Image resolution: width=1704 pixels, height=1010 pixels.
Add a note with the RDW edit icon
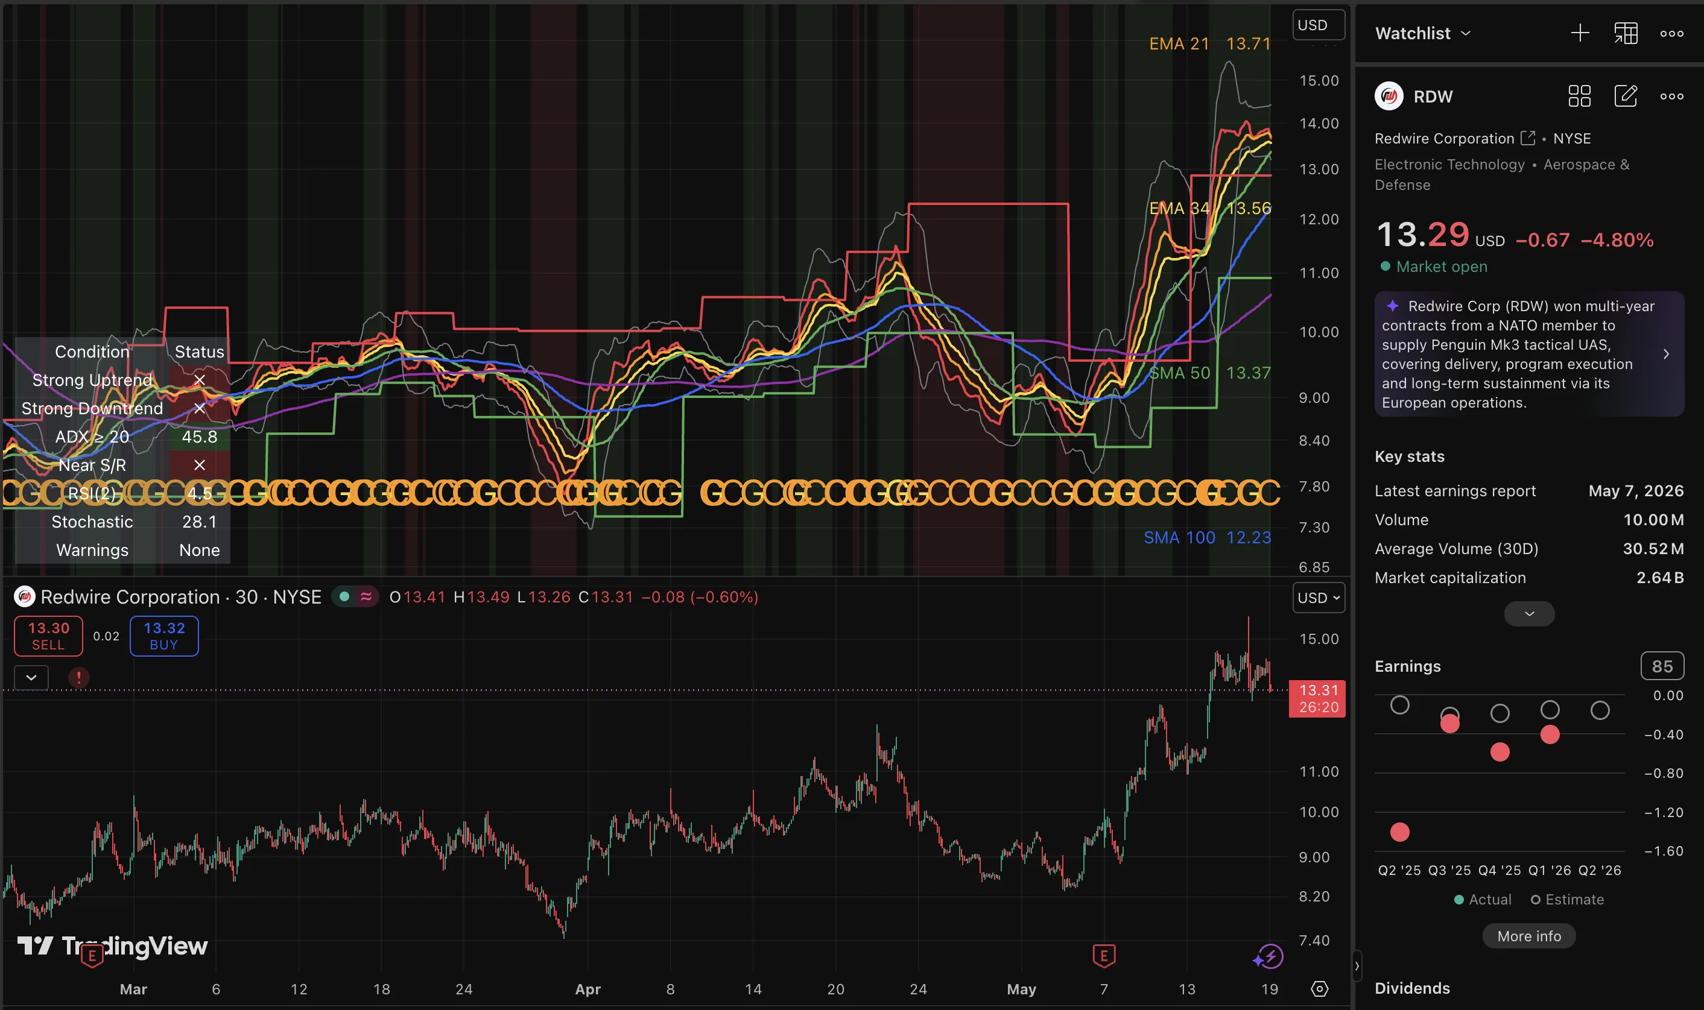[1626, 96]
